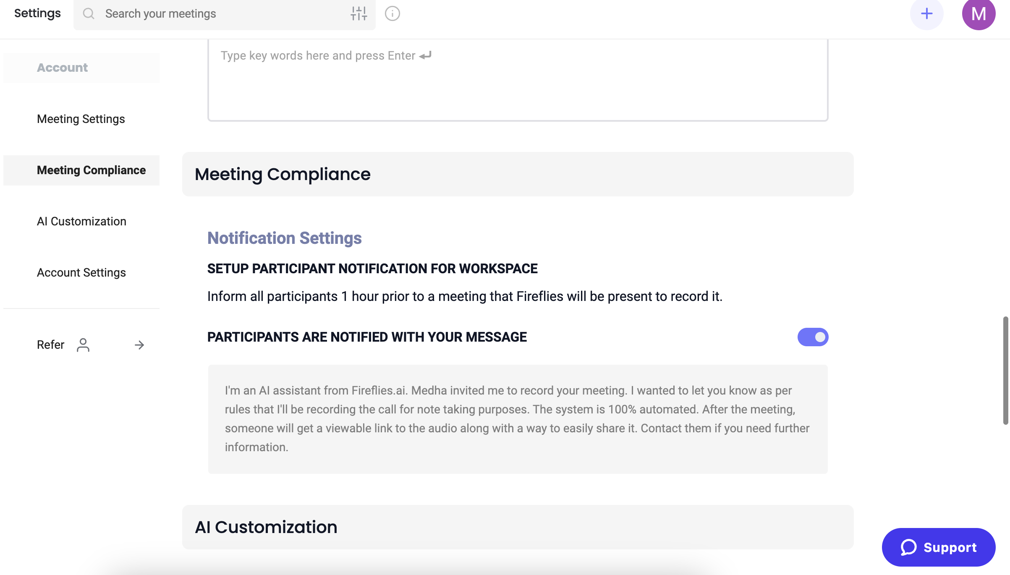
Task: Click the chat bubble icon on Support button
Action: click(x=908, y=547)
